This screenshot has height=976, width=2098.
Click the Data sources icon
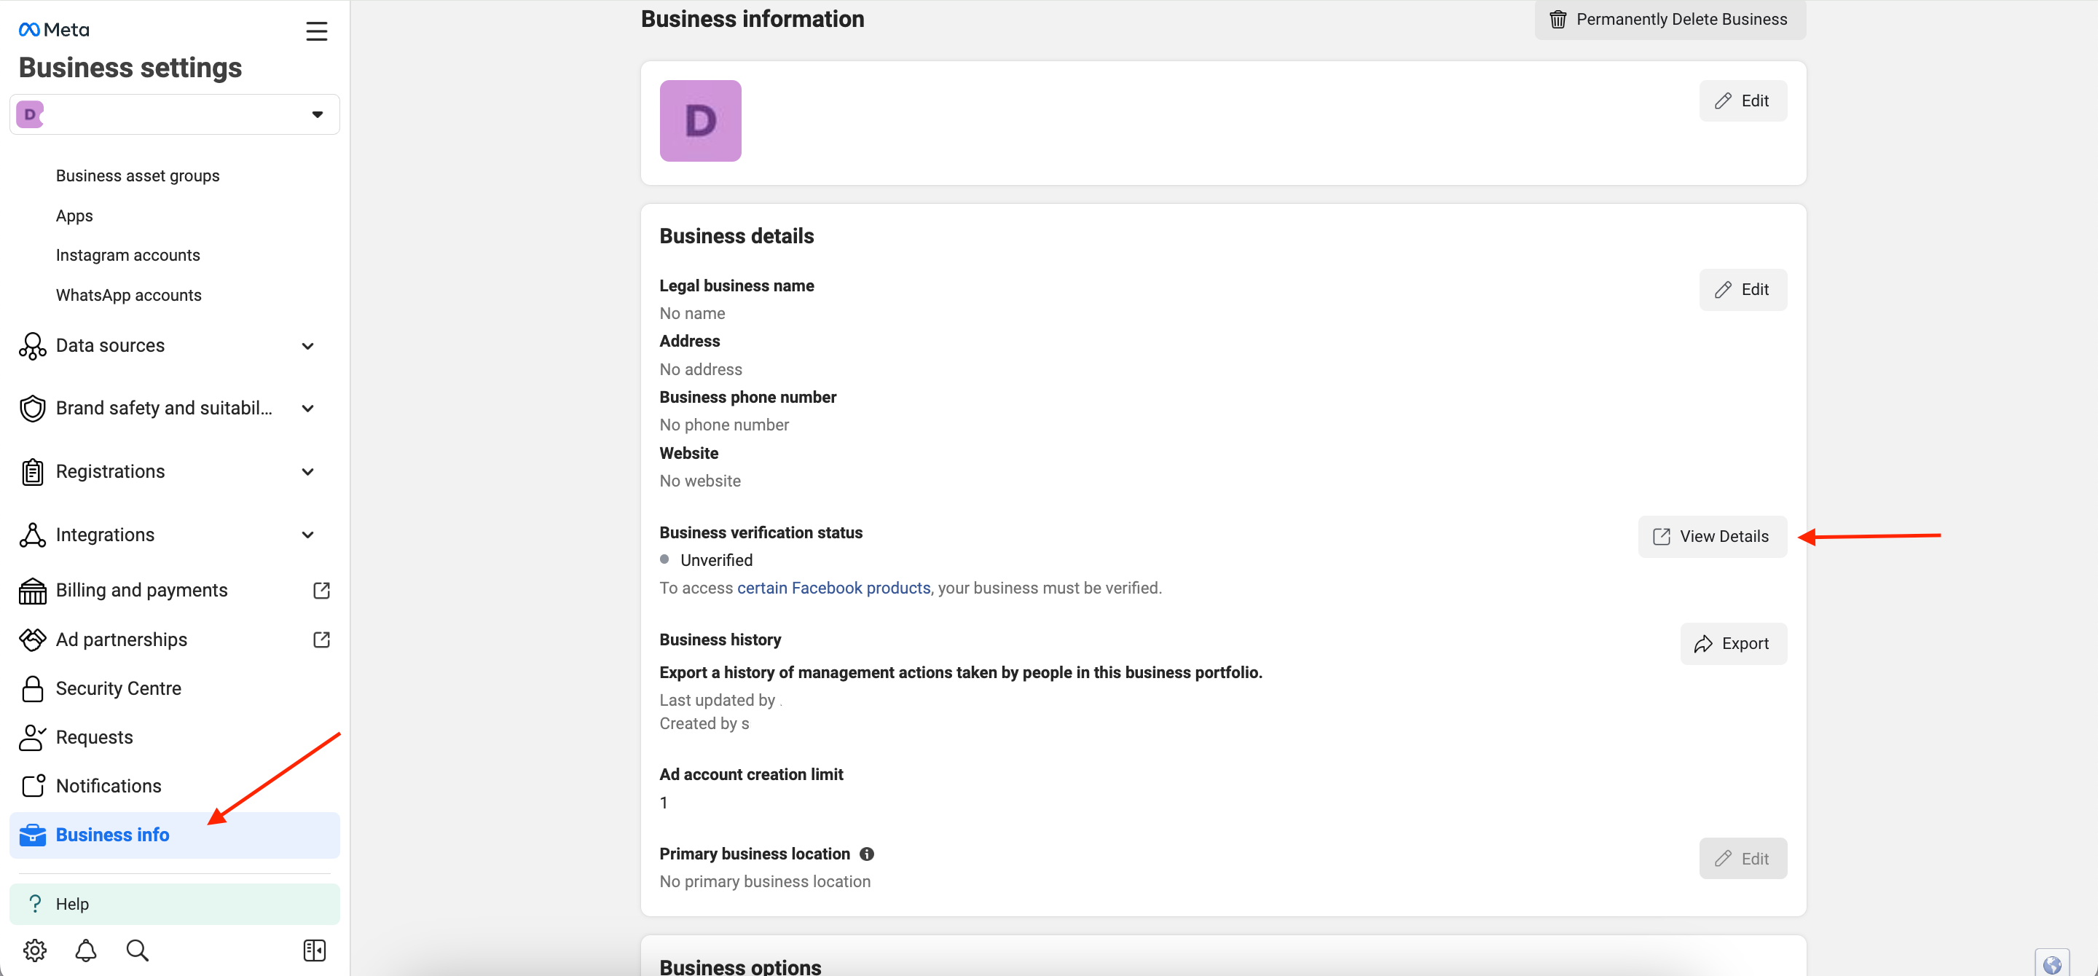click(x=33, y=346)
